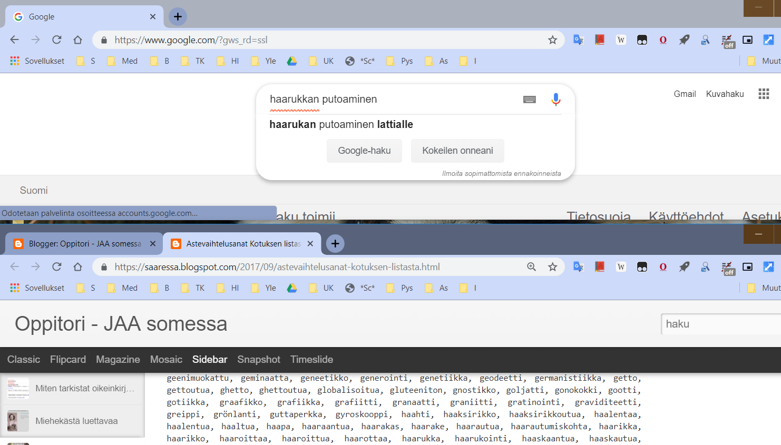The image size is (781, 445).
Task: Bookmark google.com page with star icon
Action: [552, 39]
